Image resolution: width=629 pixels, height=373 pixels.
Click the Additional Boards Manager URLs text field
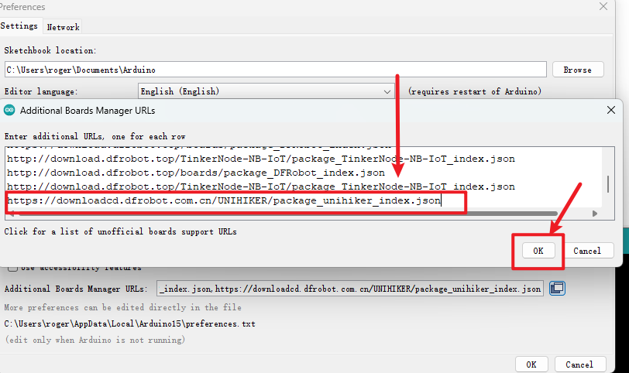coord(350,289)
